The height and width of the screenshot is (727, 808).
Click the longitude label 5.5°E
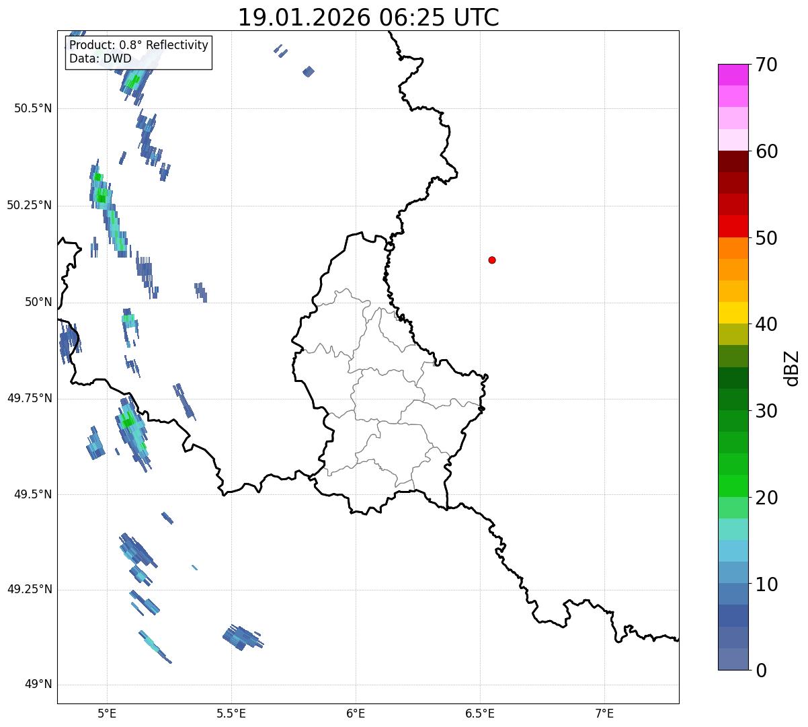click(231, 713)
